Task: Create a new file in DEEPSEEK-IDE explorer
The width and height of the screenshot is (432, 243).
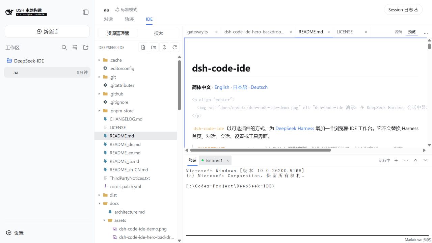Action: (x=143, y=47)
